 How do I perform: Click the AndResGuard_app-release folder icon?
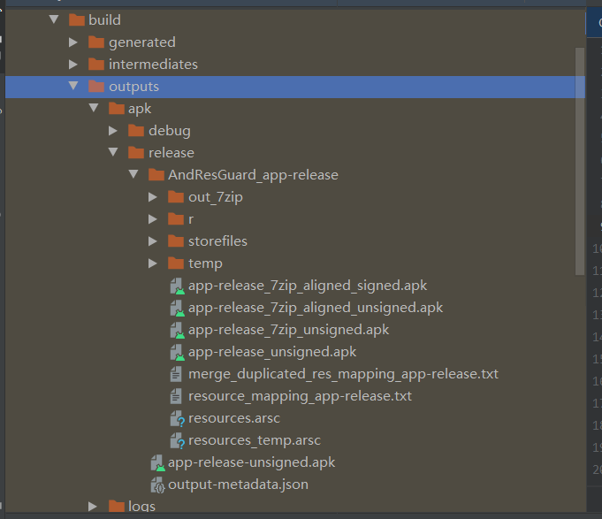pyautogui.click(x=156, y=175)
